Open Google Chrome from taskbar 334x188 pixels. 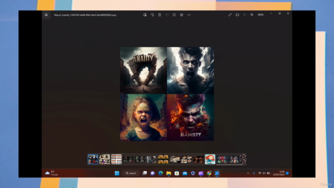coord(209,173)
